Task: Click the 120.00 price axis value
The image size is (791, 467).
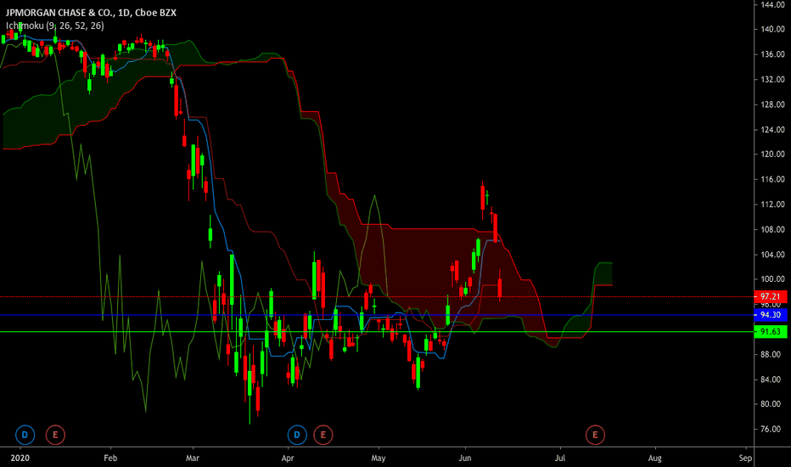Action: pyautogui.click(x=773, y=155)
